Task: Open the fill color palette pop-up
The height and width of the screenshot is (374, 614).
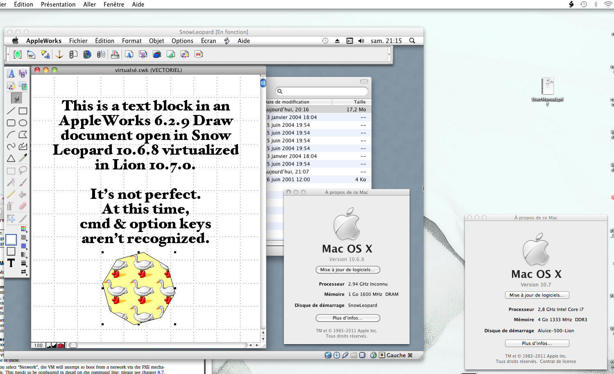Action: [24, 229]
